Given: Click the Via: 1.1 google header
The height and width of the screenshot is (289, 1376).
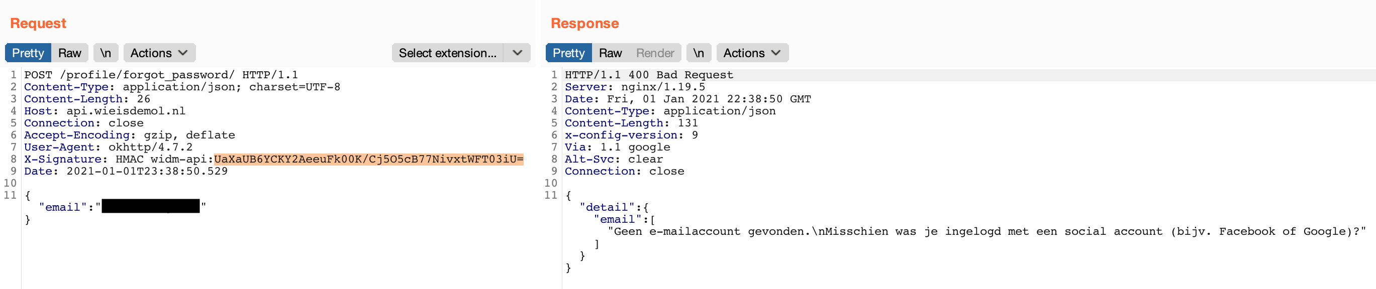Looking at the screenshot, I should coord(618,147).
